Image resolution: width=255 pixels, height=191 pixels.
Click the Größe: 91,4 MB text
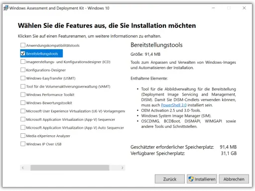click(145, 54)
